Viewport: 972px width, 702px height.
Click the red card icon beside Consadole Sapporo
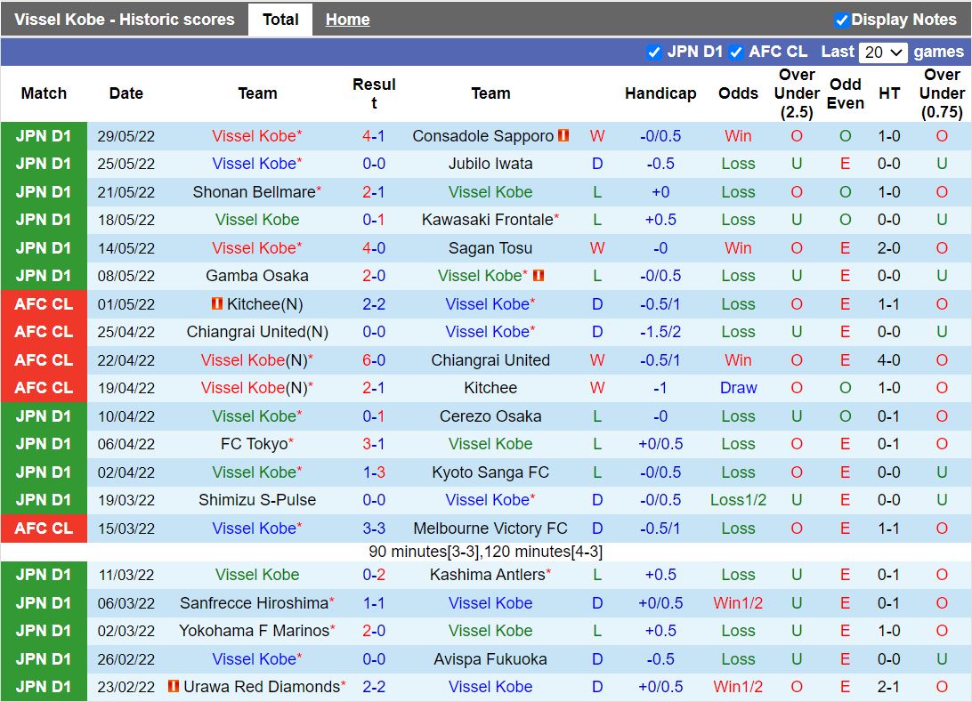(x=563, y=135)
